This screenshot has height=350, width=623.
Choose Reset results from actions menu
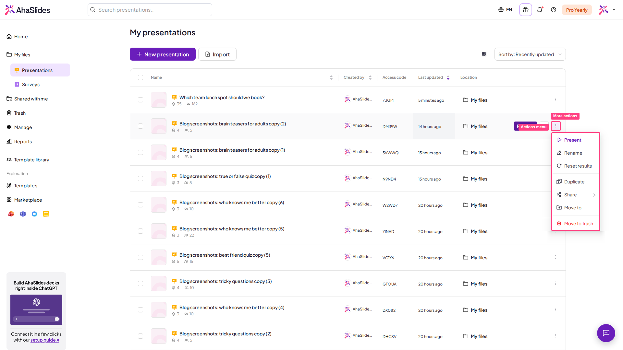tap(576, 166)
